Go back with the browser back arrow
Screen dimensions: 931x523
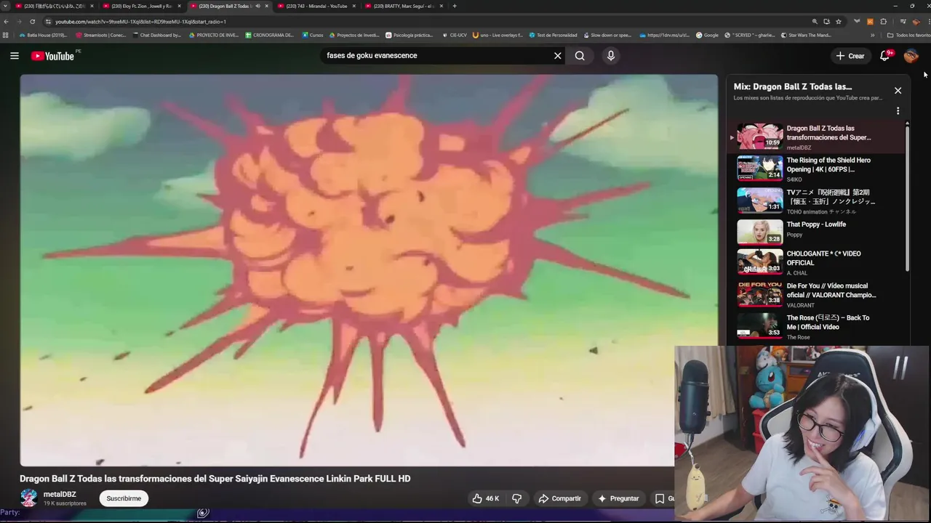6,22
